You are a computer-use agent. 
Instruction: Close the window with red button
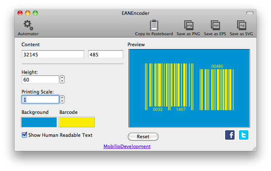(x=20, y=13)
